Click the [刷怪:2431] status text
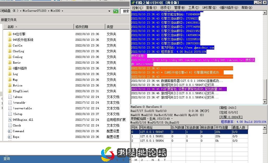 pos(228,108)
